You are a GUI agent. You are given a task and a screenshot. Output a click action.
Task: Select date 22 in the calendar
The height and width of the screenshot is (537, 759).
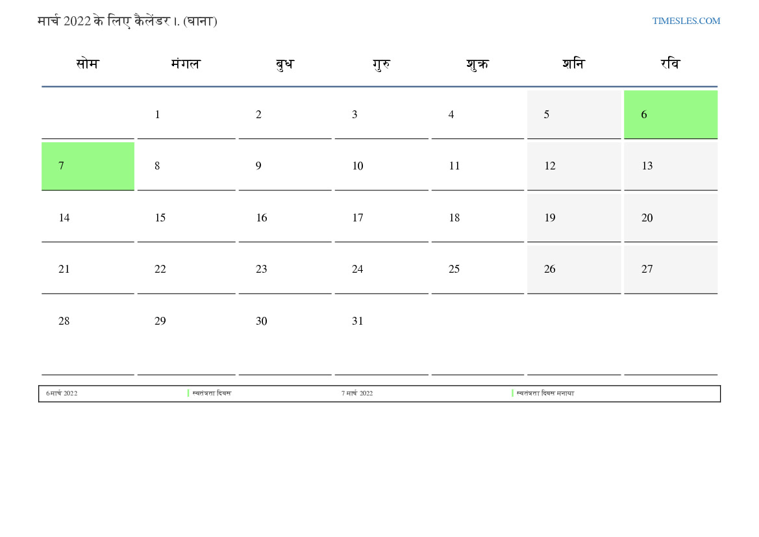186,269
